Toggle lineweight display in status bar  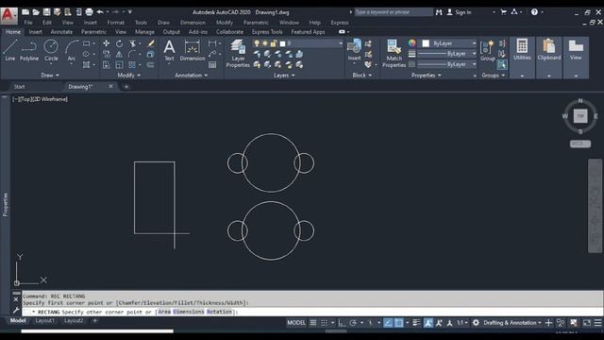416,323
